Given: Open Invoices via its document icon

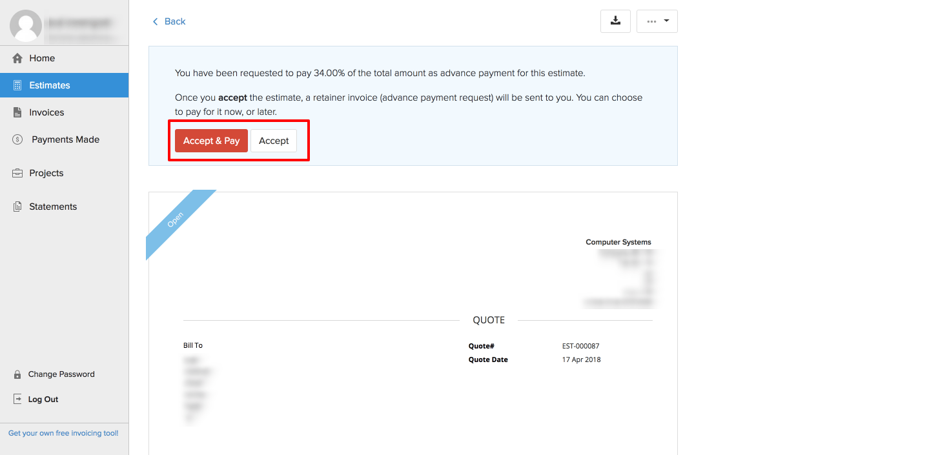Looking at the screenshot, I should 17,112.
